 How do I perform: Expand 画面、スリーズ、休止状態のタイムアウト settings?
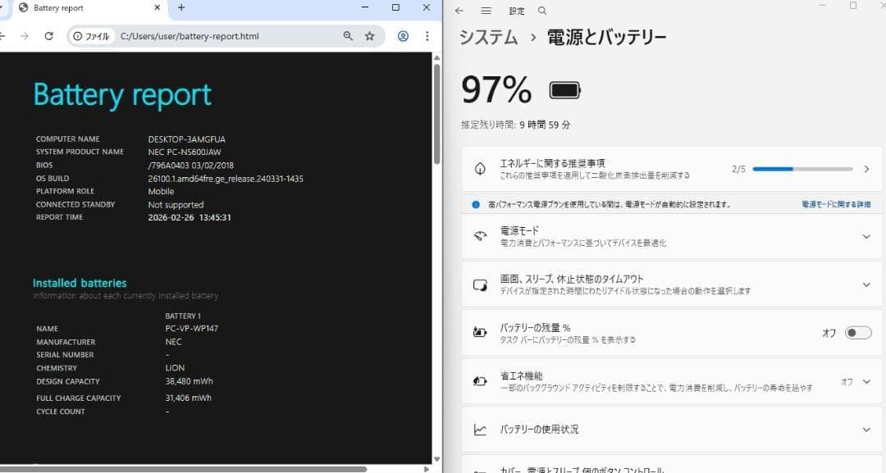click(865, 284)
